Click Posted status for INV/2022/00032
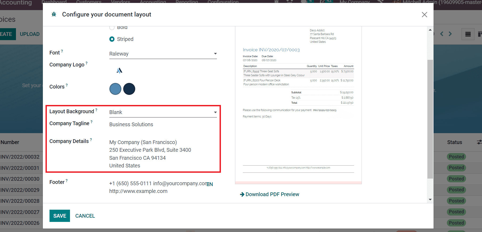482x232 pixels. pos(456,157)
